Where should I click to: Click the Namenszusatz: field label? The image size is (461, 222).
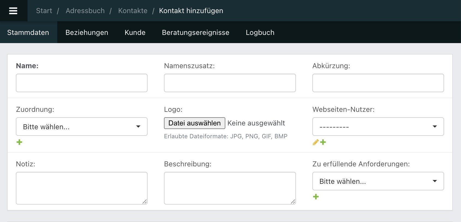click(x=189, y=66)
